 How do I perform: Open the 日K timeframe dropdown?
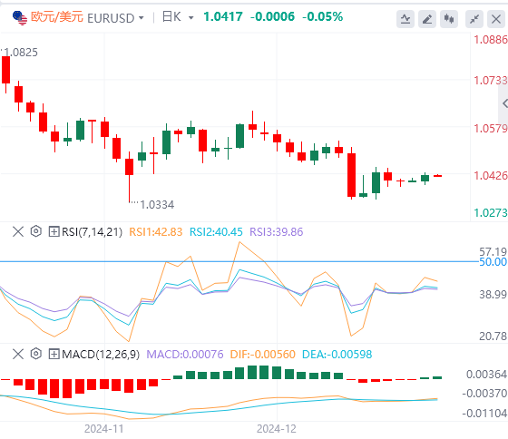click(178, 17)
